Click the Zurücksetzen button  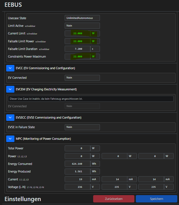(114, 199)
